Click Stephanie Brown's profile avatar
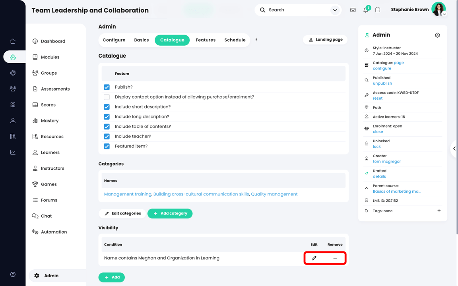The image size is (458, 286). (439, 9)
